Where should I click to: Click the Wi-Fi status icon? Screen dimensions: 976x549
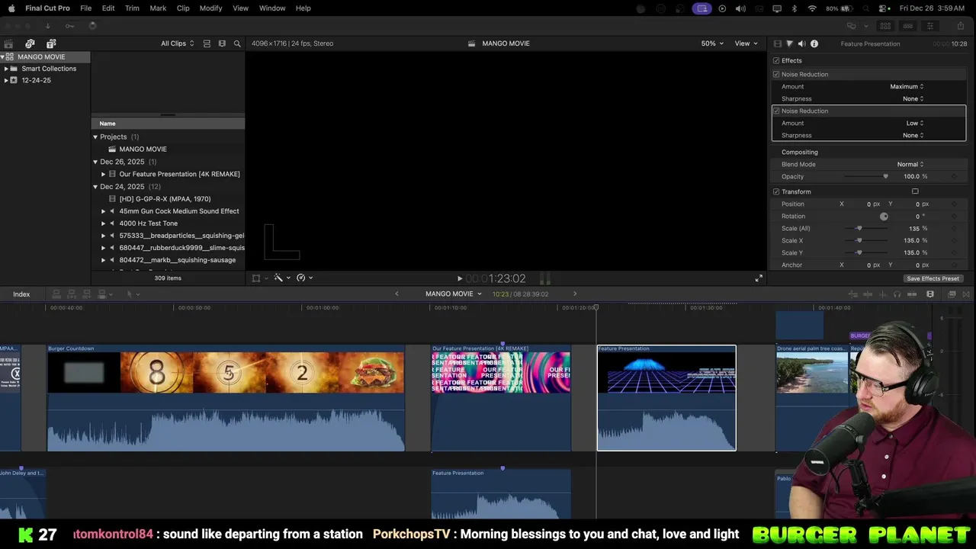point(812,8)
